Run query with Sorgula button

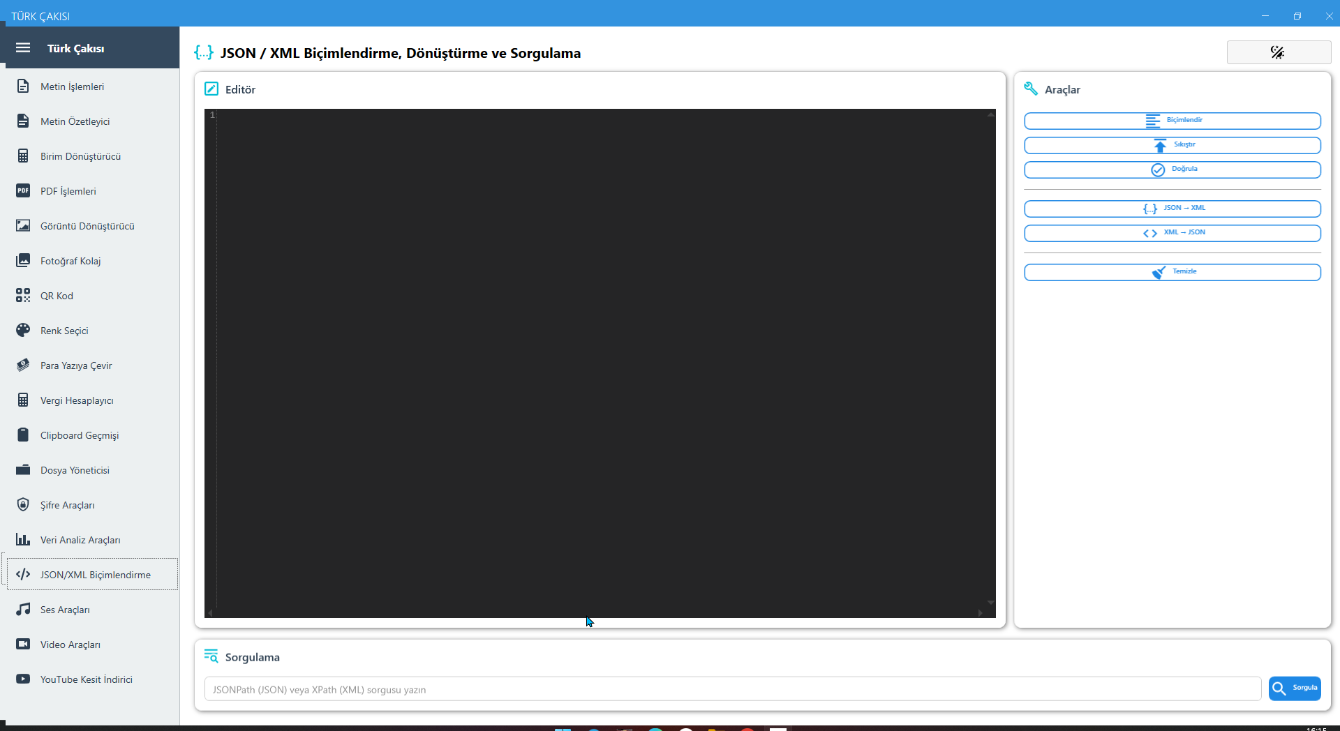click(x=1295, y=688)
